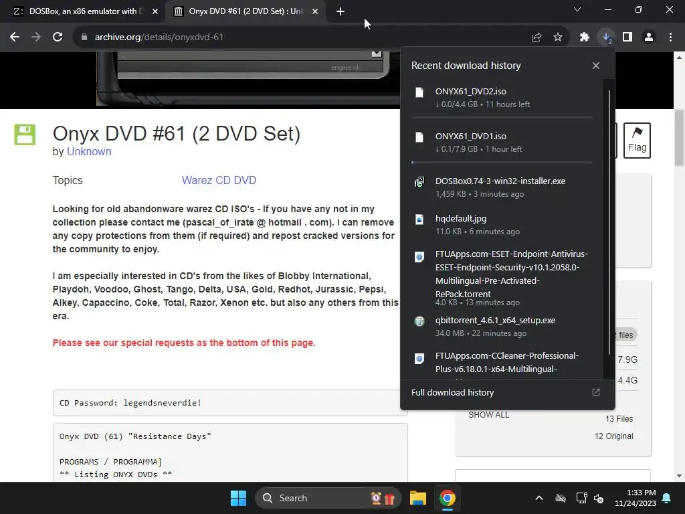685x514 pixels.
Task: Open the Chrome profile icon
Action: click(x=649, y=37)
